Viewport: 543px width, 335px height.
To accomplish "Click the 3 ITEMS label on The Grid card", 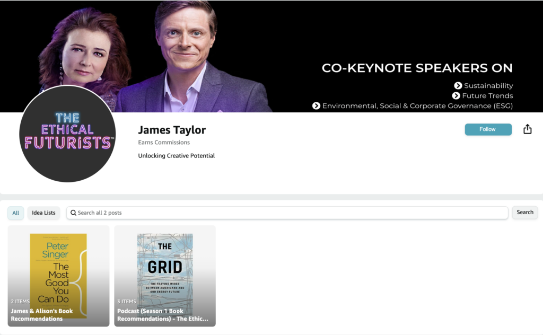I will click(126, 302).
